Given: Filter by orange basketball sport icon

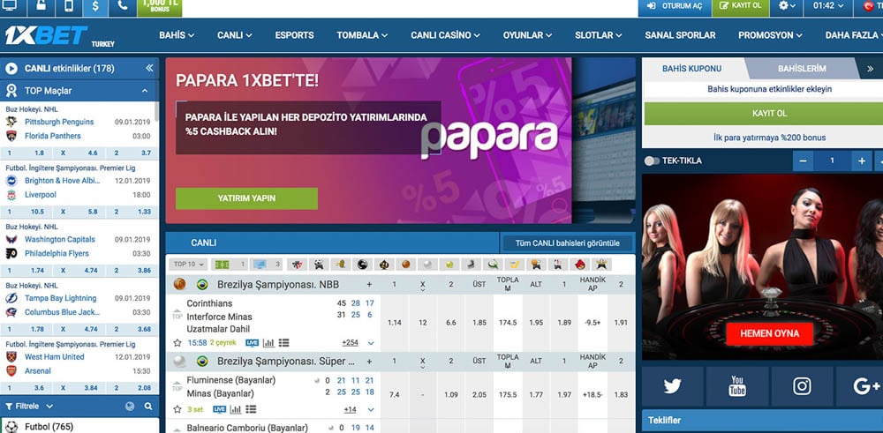Looking at the screenshot, I should 406,264.
